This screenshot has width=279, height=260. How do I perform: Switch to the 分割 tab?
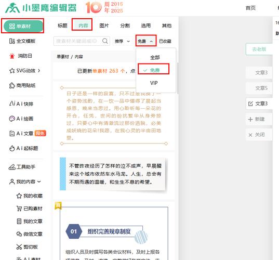coord(125,25)
